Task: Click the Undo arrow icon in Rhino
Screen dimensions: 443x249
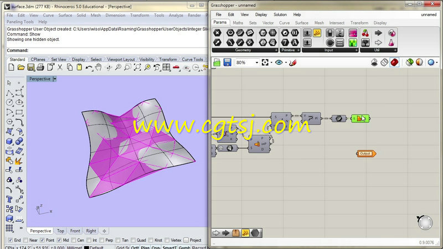Action: point(89,68)
